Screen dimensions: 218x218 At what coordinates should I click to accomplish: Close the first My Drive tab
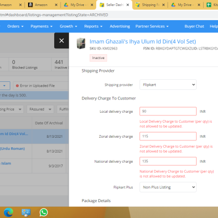coord(92,5)
